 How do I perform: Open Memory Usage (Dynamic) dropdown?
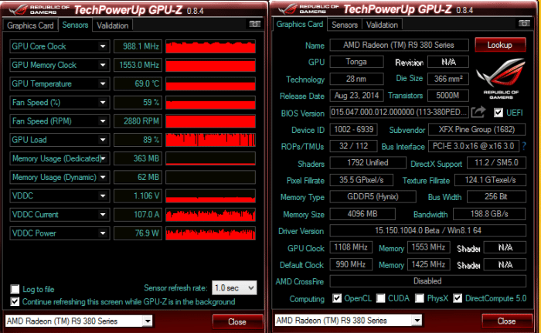103,177
